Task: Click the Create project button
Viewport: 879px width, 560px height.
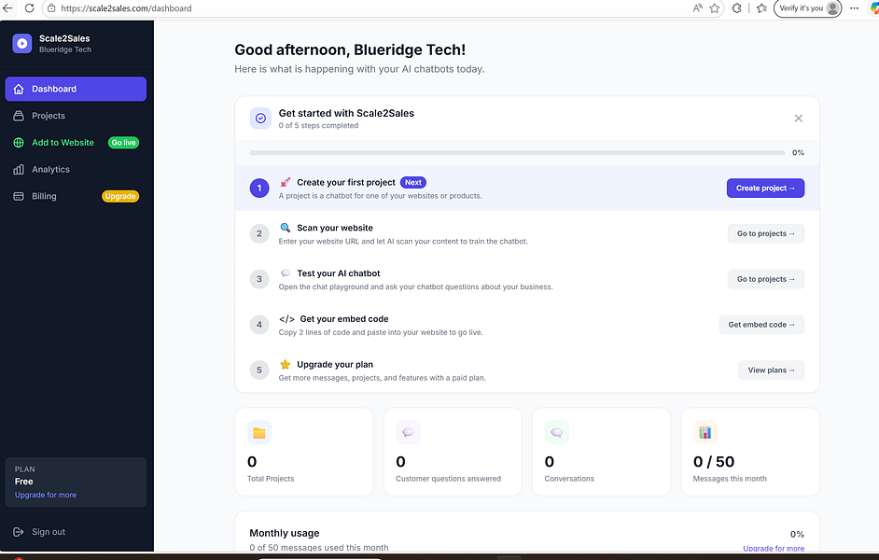Action: [x=765, y=189]
